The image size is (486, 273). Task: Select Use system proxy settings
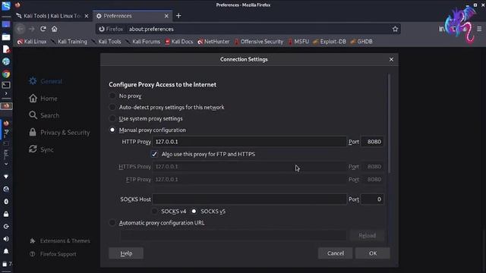(112, 118)
